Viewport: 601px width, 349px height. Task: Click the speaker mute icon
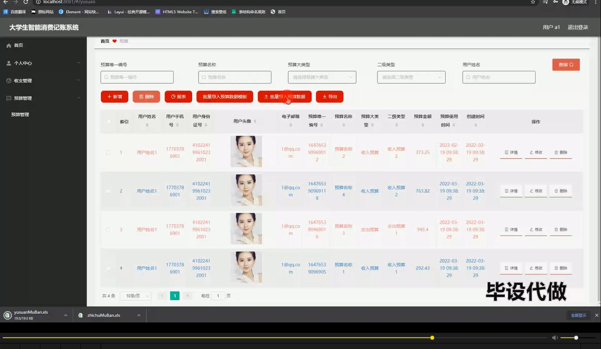pos(555,338)
